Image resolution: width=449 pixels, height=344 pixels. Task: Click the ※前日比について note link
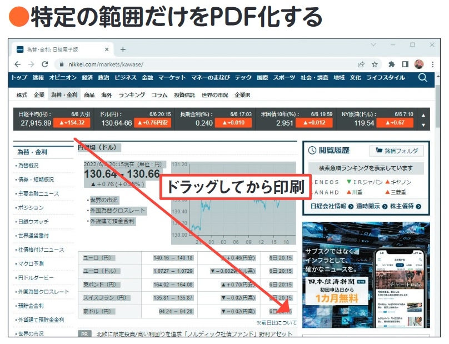(x=276, y=323)
